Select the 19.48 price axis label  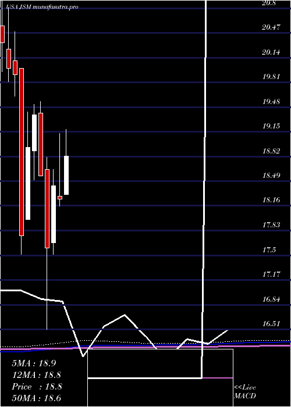click(x=271, y=101)
